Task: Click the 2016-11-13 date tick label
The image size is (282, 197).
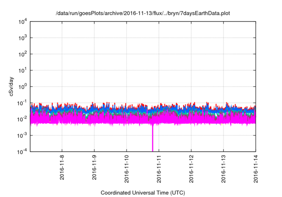Action: point(223,169)
